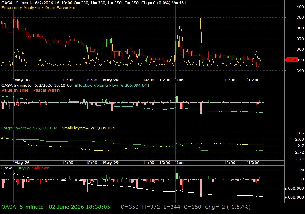This screenshot has width=305, height=214.
Task: Click the OASA 5-minute label in the status bar
Action: pyautogui.click(x=23, y=207)
